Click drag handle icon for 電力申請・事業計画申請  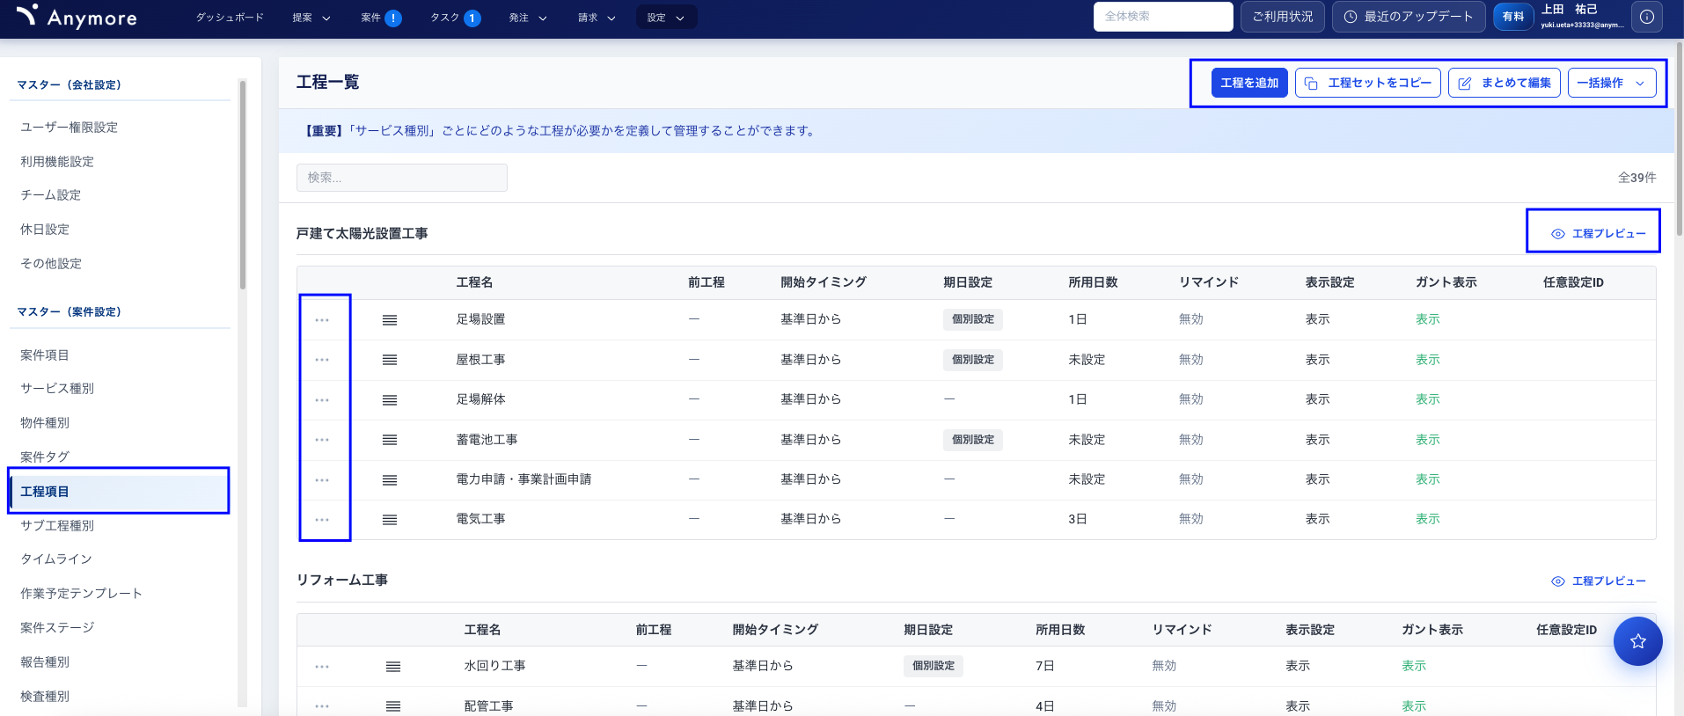point(390,480)
